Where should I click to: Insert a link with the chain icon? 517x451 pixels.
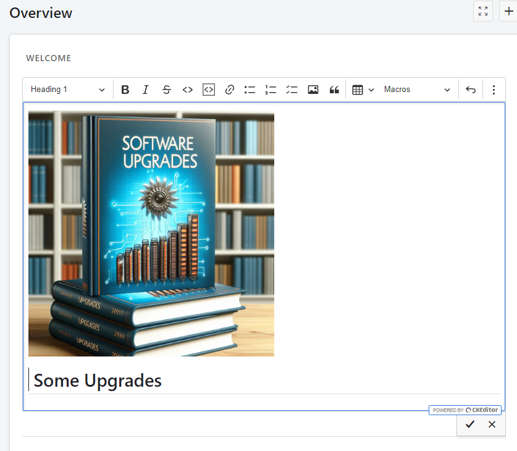pyautogui.click(x=230, y=90)
